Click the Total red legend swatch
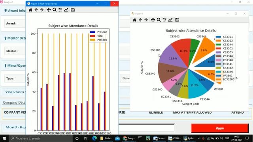 tap(93, 36)
